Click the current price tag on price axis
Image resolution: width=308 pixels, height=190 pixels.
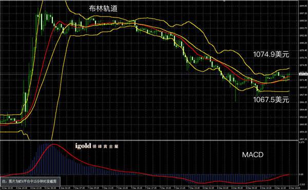click(x=303, y=74)
